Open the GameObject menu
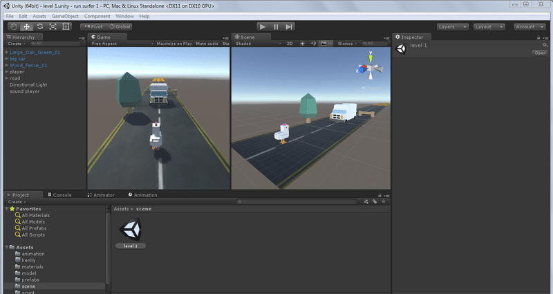The height and width of the screenshot is (294, 553). click(x=66, y=16)
